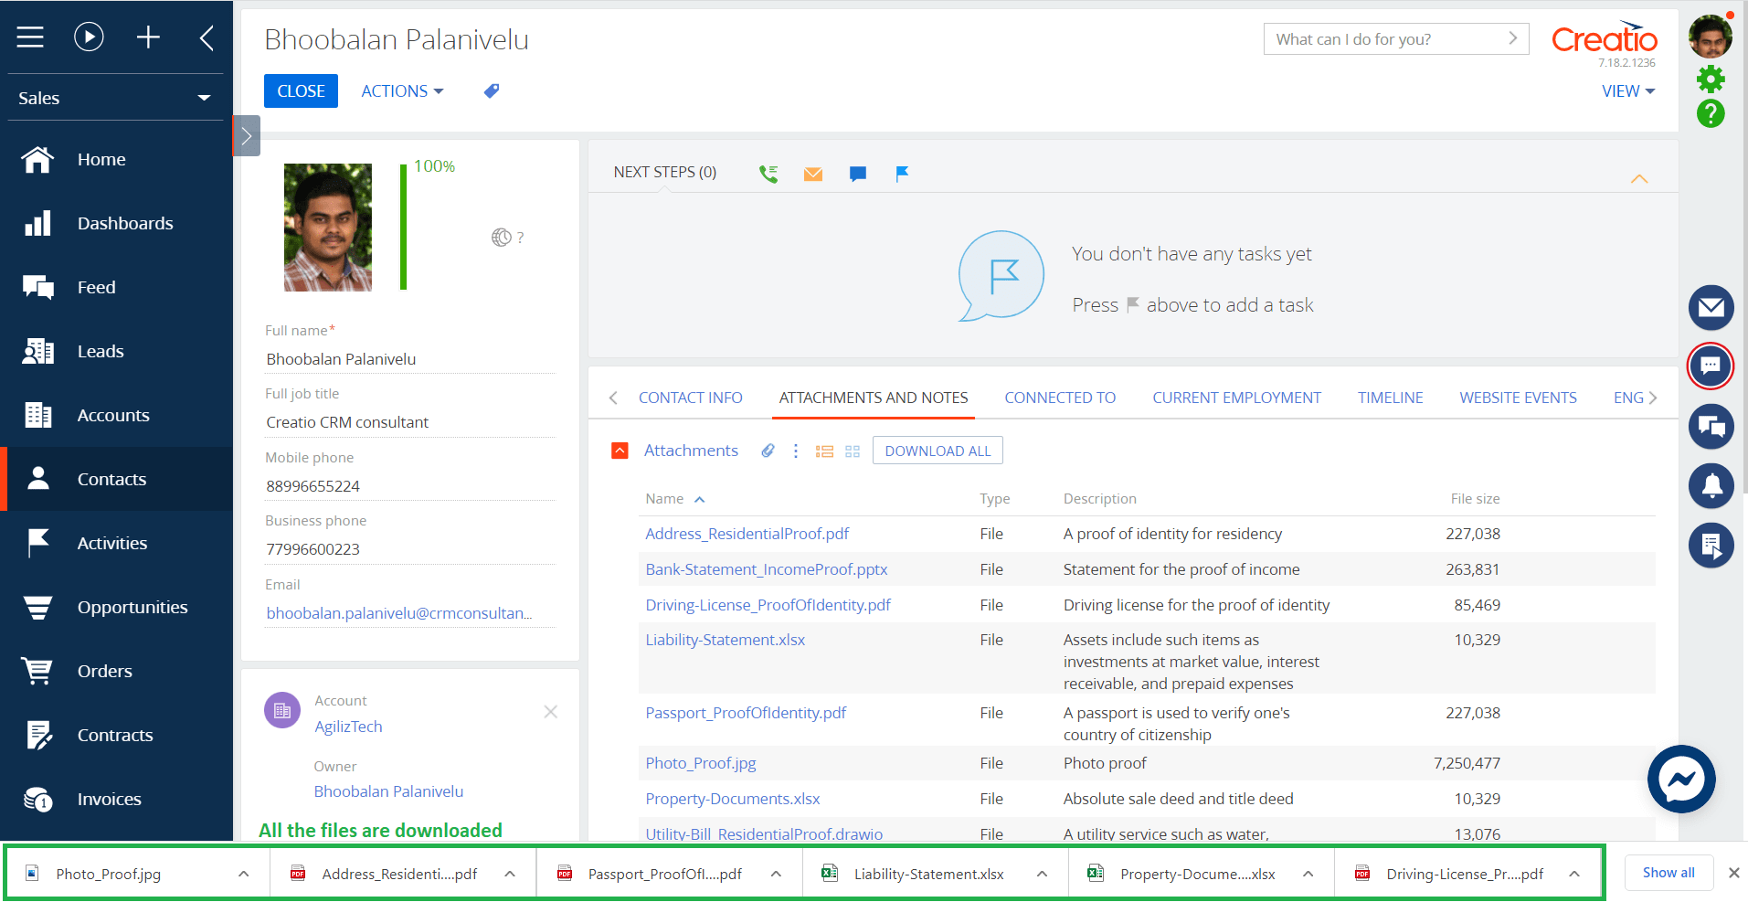
Task: Attach a file using the paperclip icon
Action: tap(767, 450)
